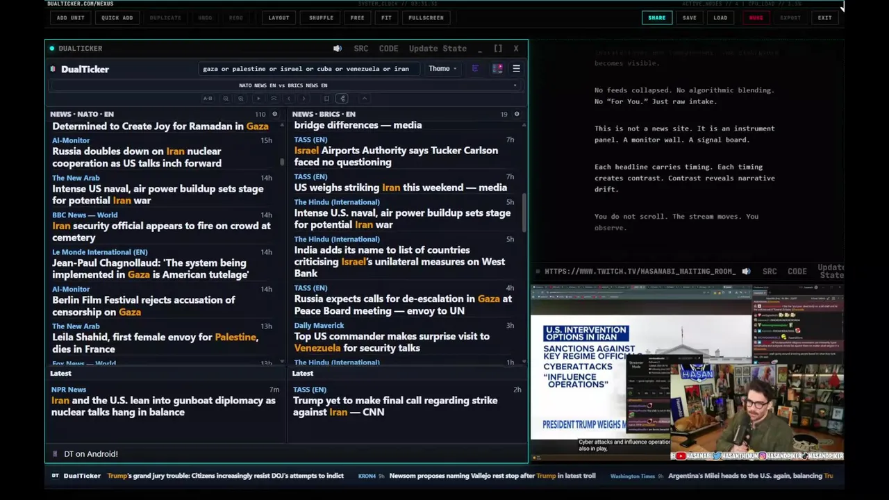Click ADD UNIT in the top bar

pyautogui.click(x=71, y=17)
